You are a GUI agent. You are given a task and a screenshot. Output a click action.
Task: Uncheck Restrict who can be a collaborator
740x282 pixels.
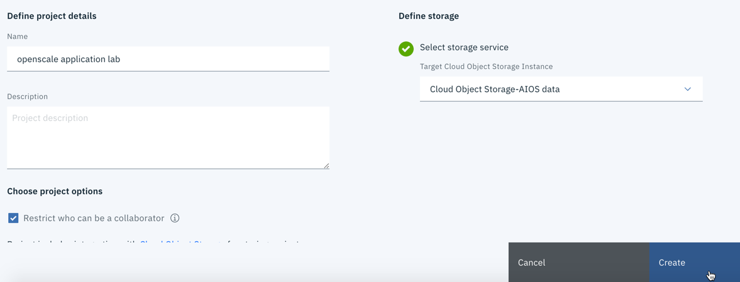click(x=14, y=219)
